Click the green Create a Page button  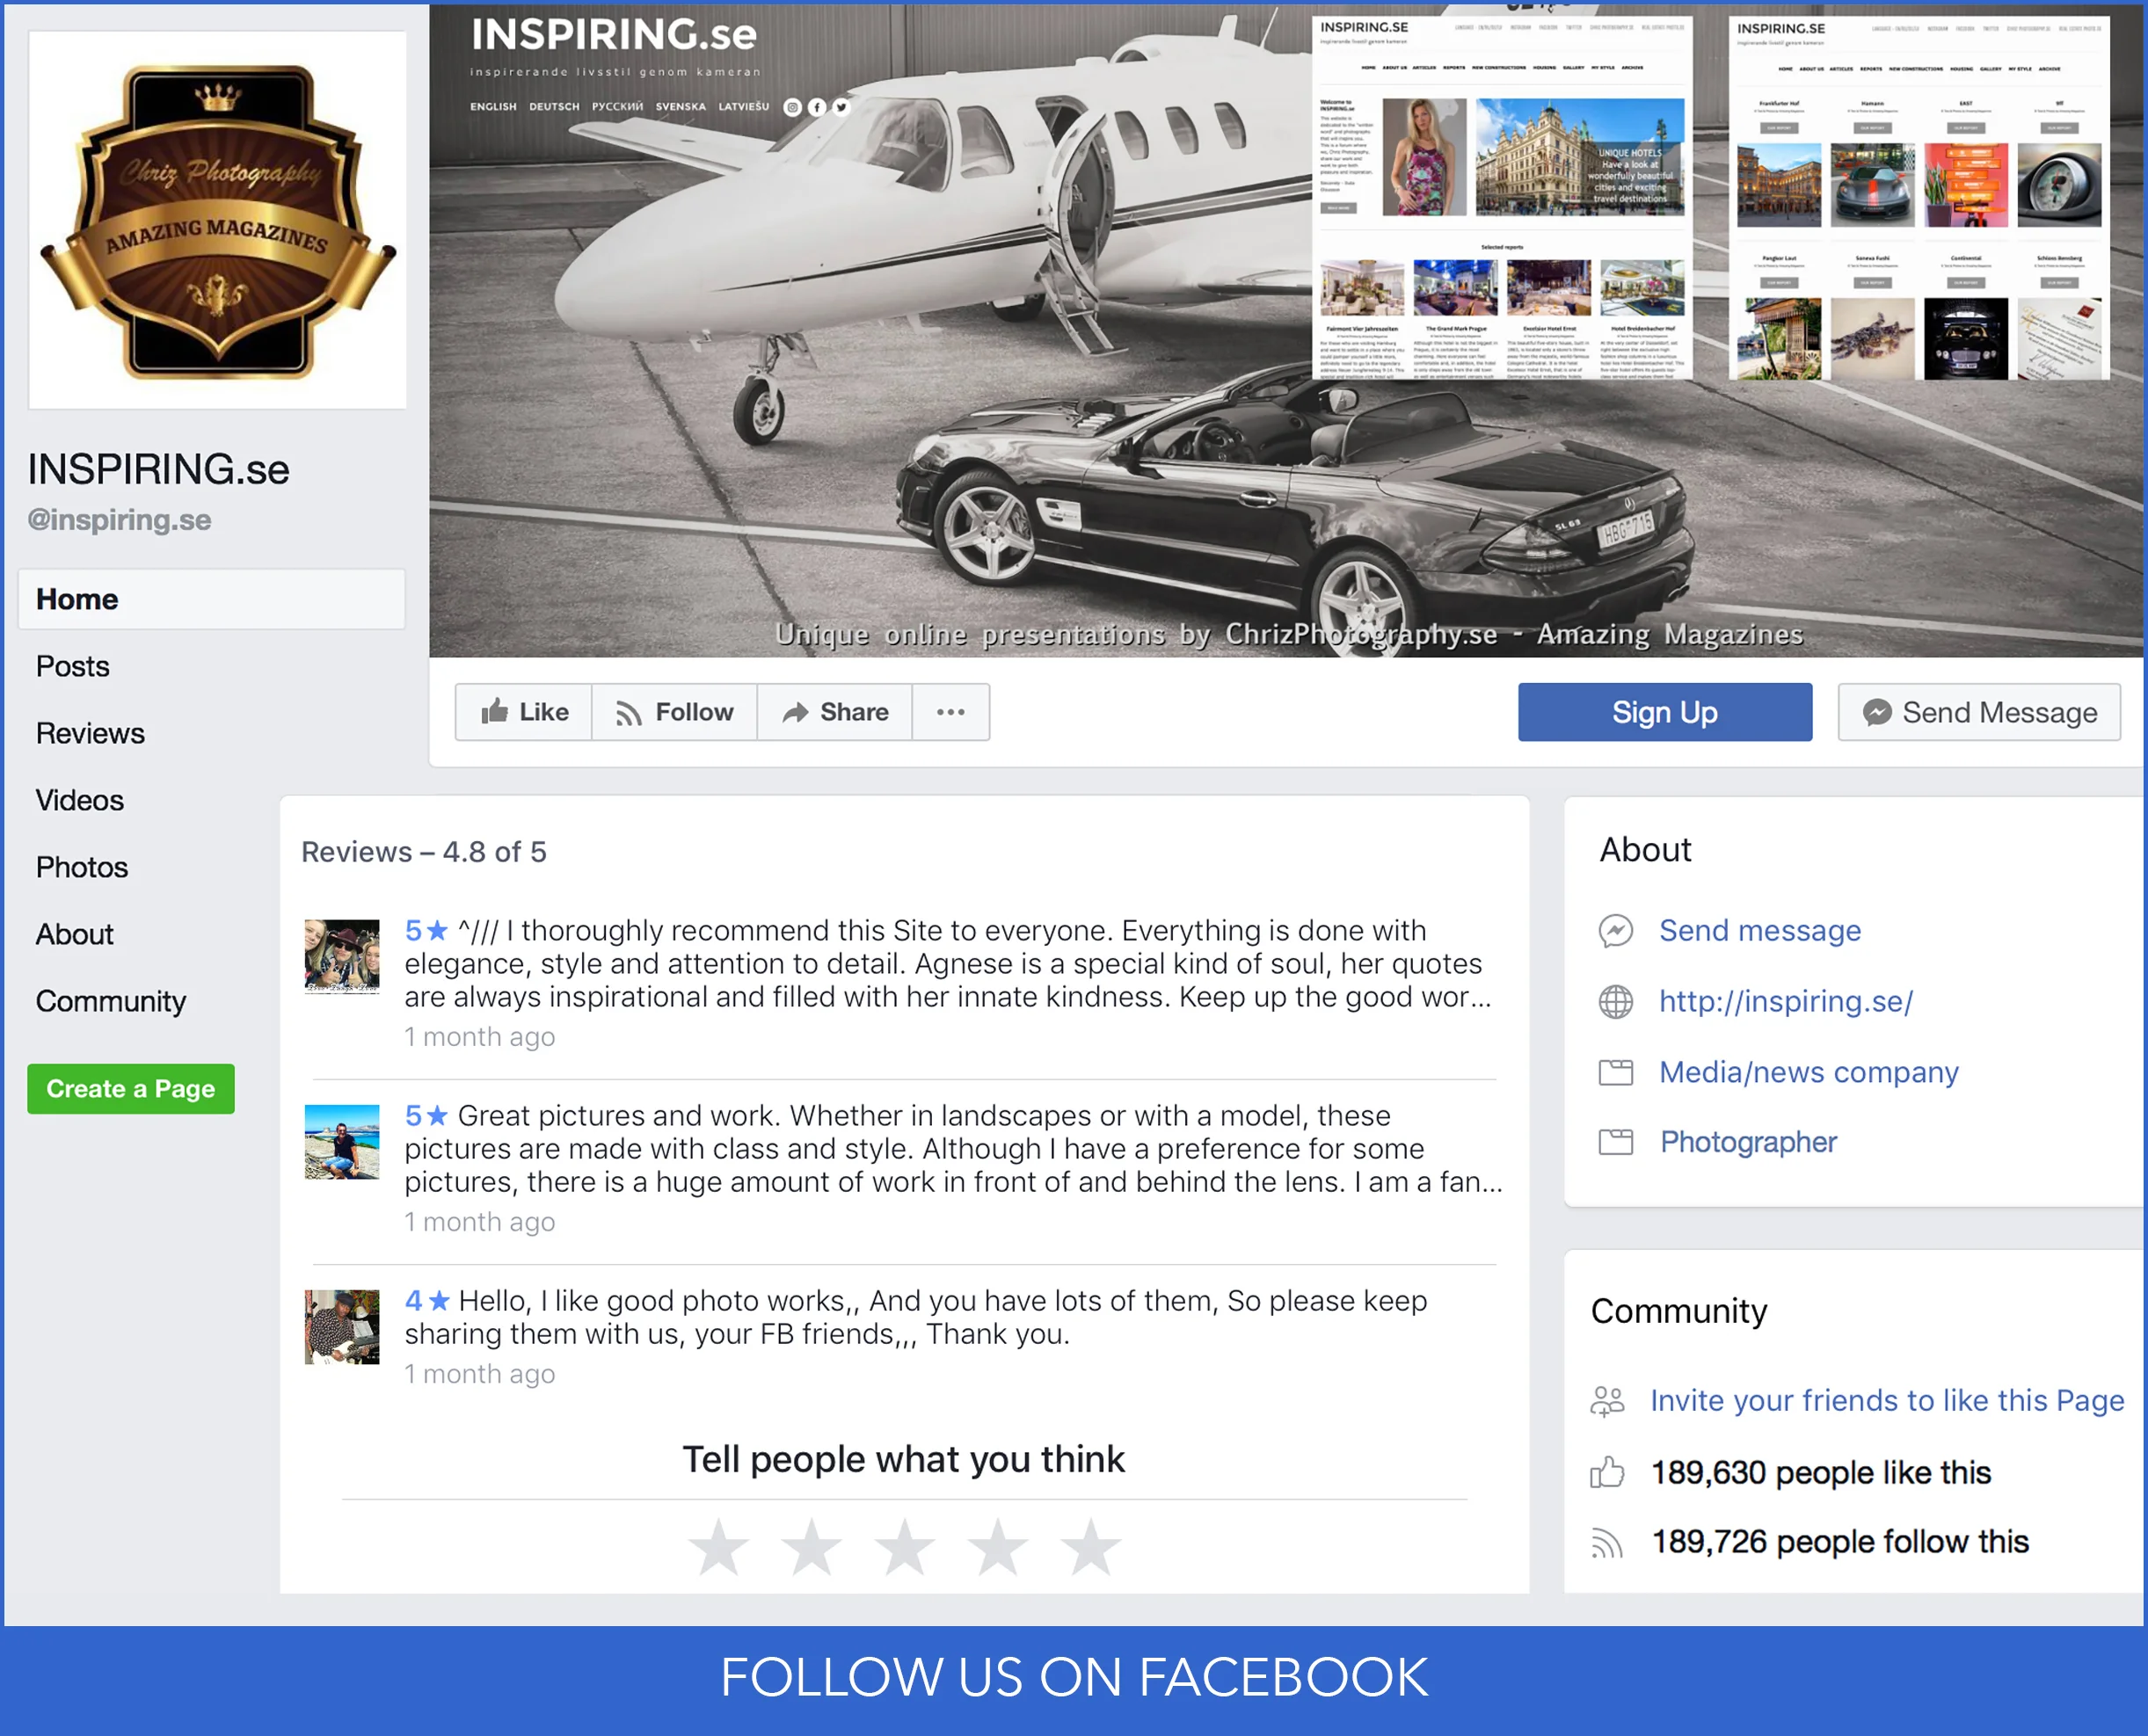[x=131, y=1089]
